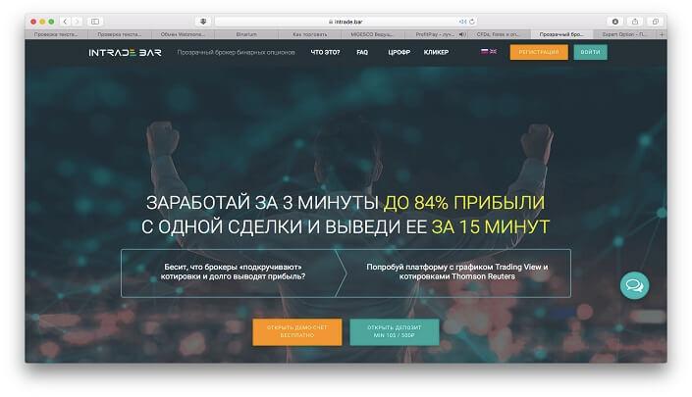Open the FAQ menu item
The height and width of the screenshot is (397, 692).
362,52
